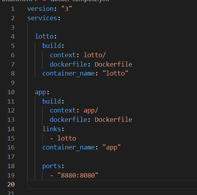The width and height of the screenshot is (197, 195).
Task: Click the lotto list entry under links
Action: (x=67, y=138)
